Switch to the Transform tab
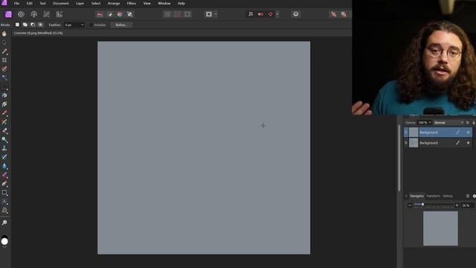Image resolution: width=476 pixels, height=268 pixels. click(433, 196)
